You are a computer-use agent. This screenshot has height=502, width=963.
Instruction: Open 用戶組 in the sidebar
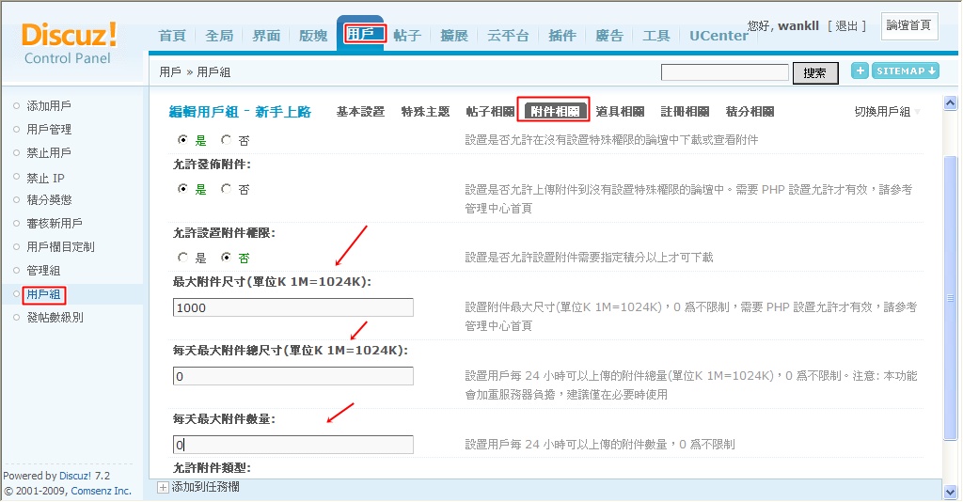tap(43, 294)
